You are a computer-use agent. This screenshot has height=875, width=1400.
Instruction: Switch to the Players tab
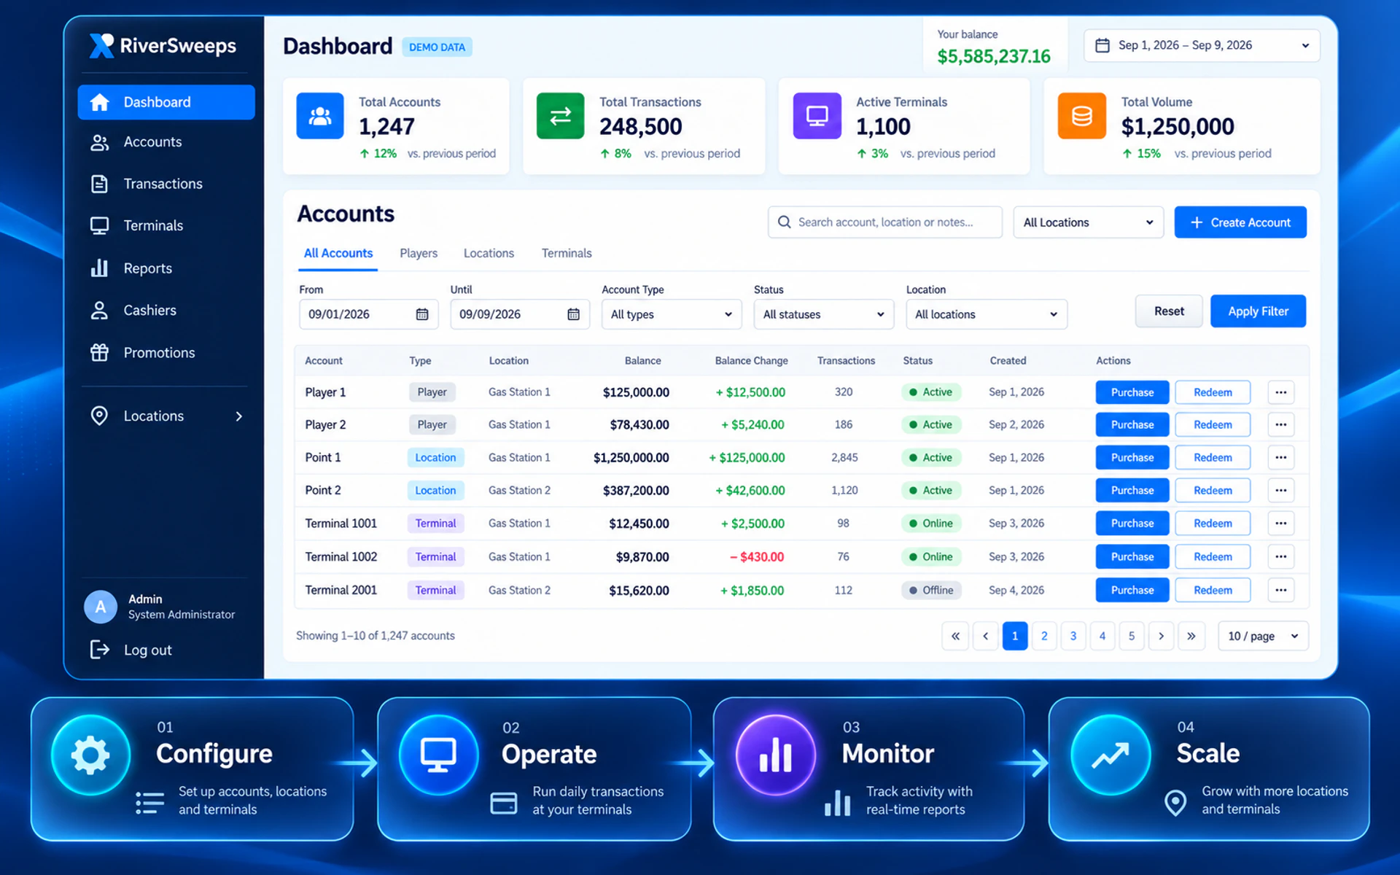(x=419, y=253)
